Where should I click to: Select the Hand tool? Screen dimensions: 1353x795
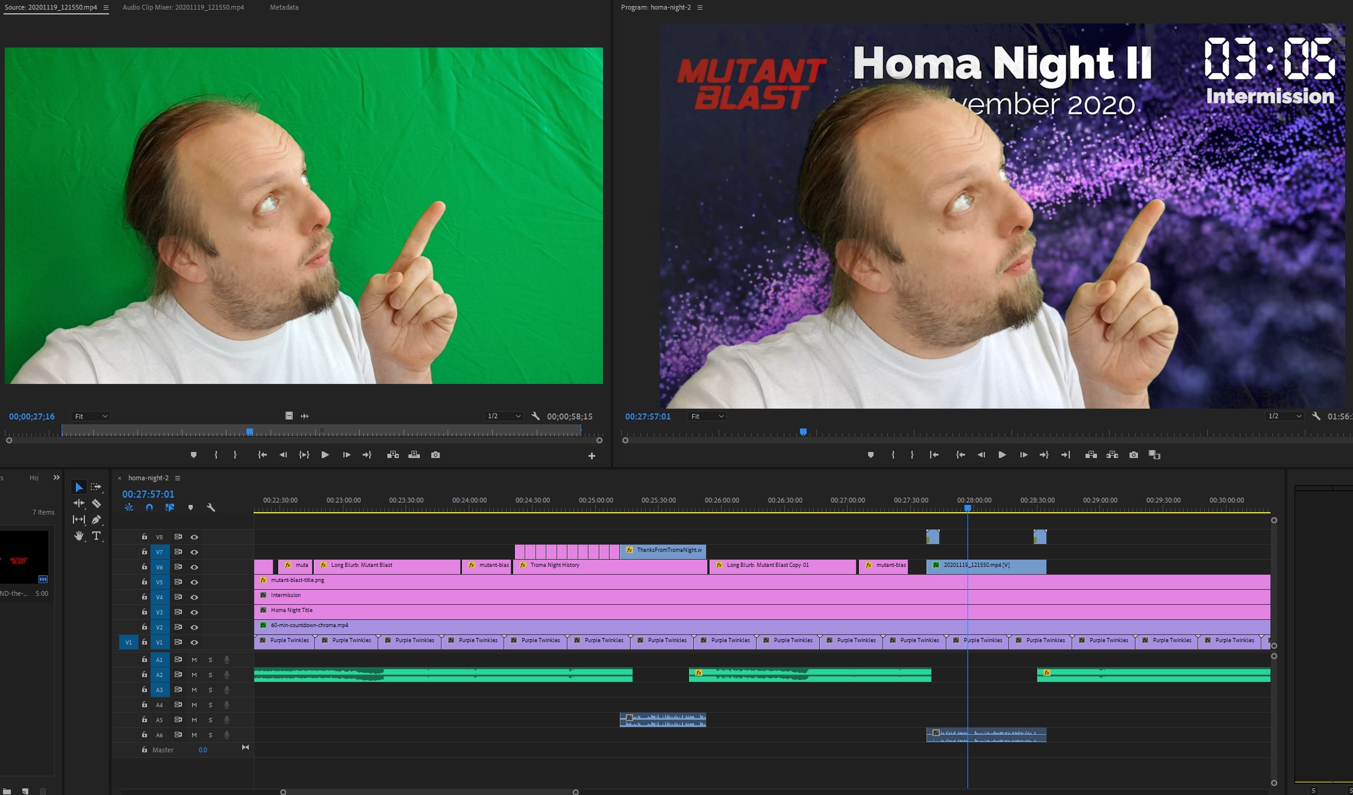(x=78, y=536)
